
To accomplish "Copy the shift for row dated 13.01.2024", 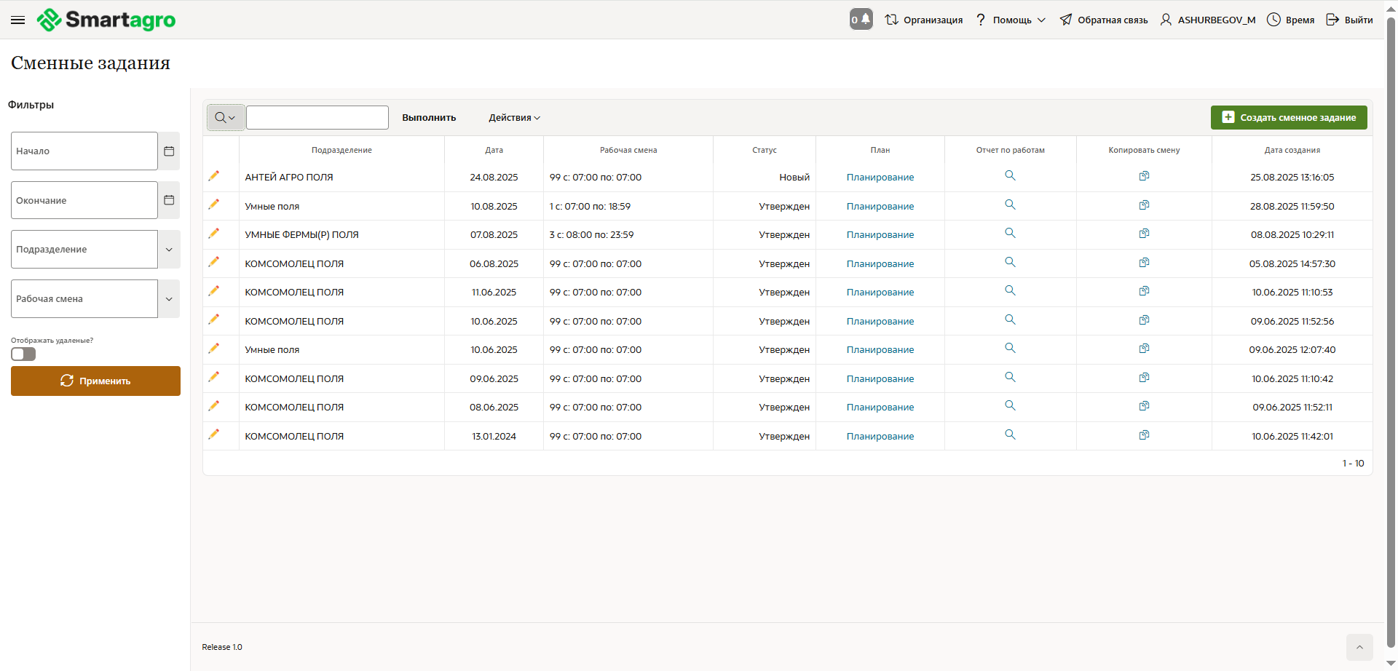I will [x=1144, y=435].
